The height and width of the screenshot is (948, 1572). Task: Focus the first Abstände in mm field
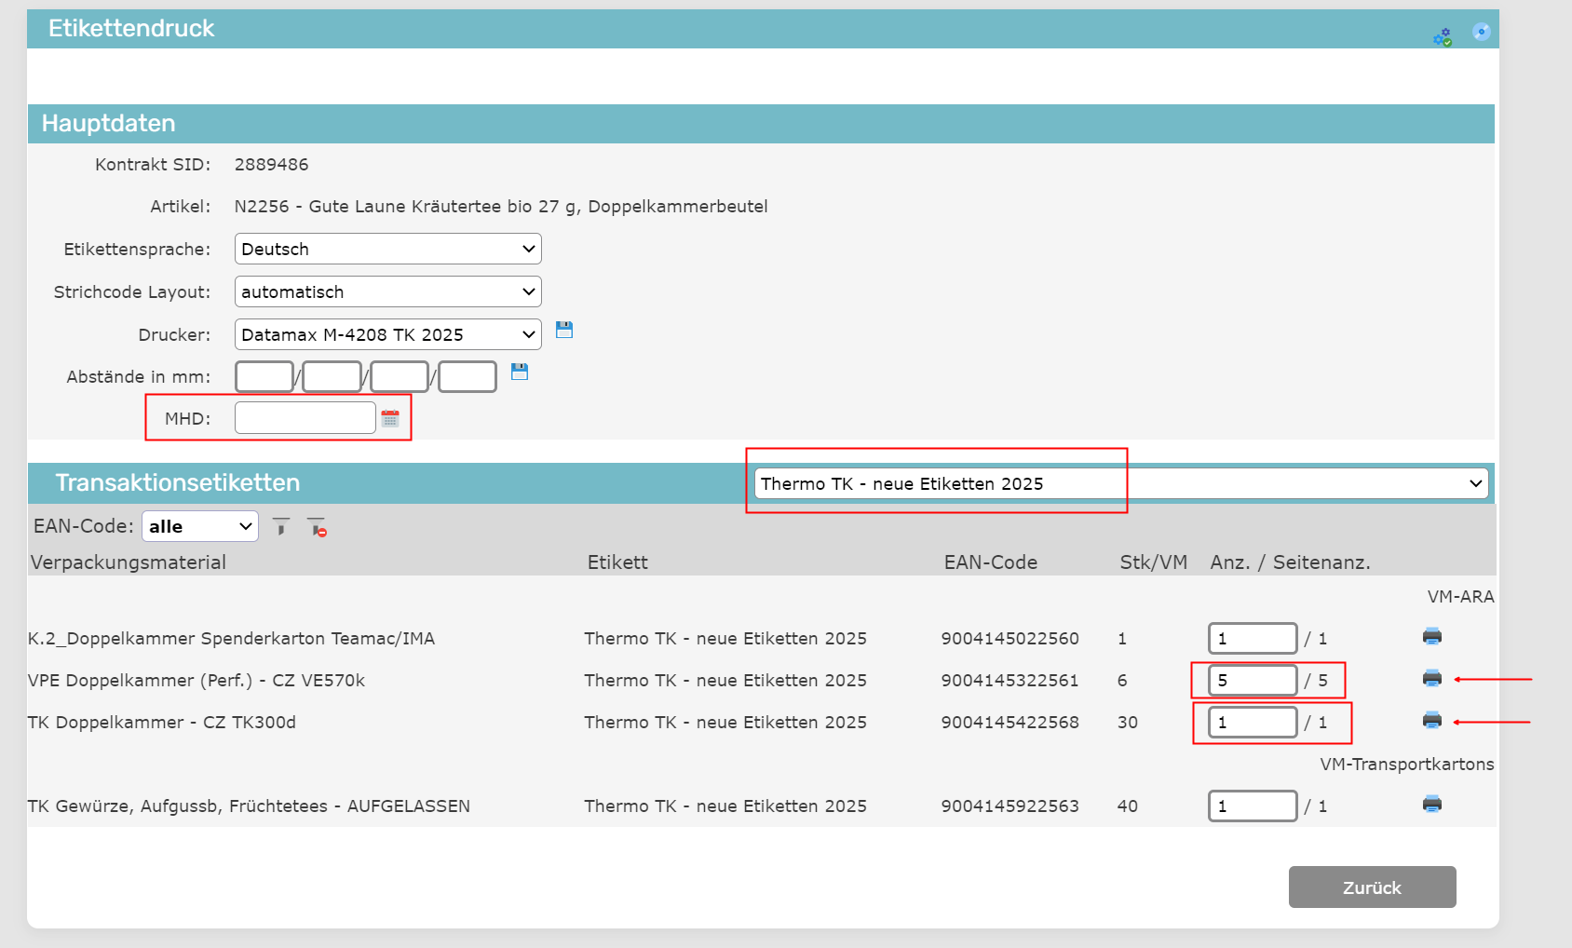click(264, 377)
